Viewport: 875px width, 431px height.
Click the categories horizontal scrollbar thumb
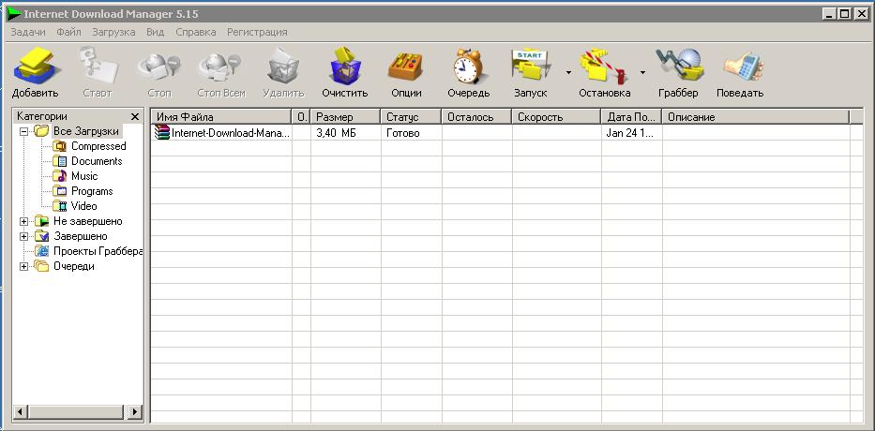(75, 412)
